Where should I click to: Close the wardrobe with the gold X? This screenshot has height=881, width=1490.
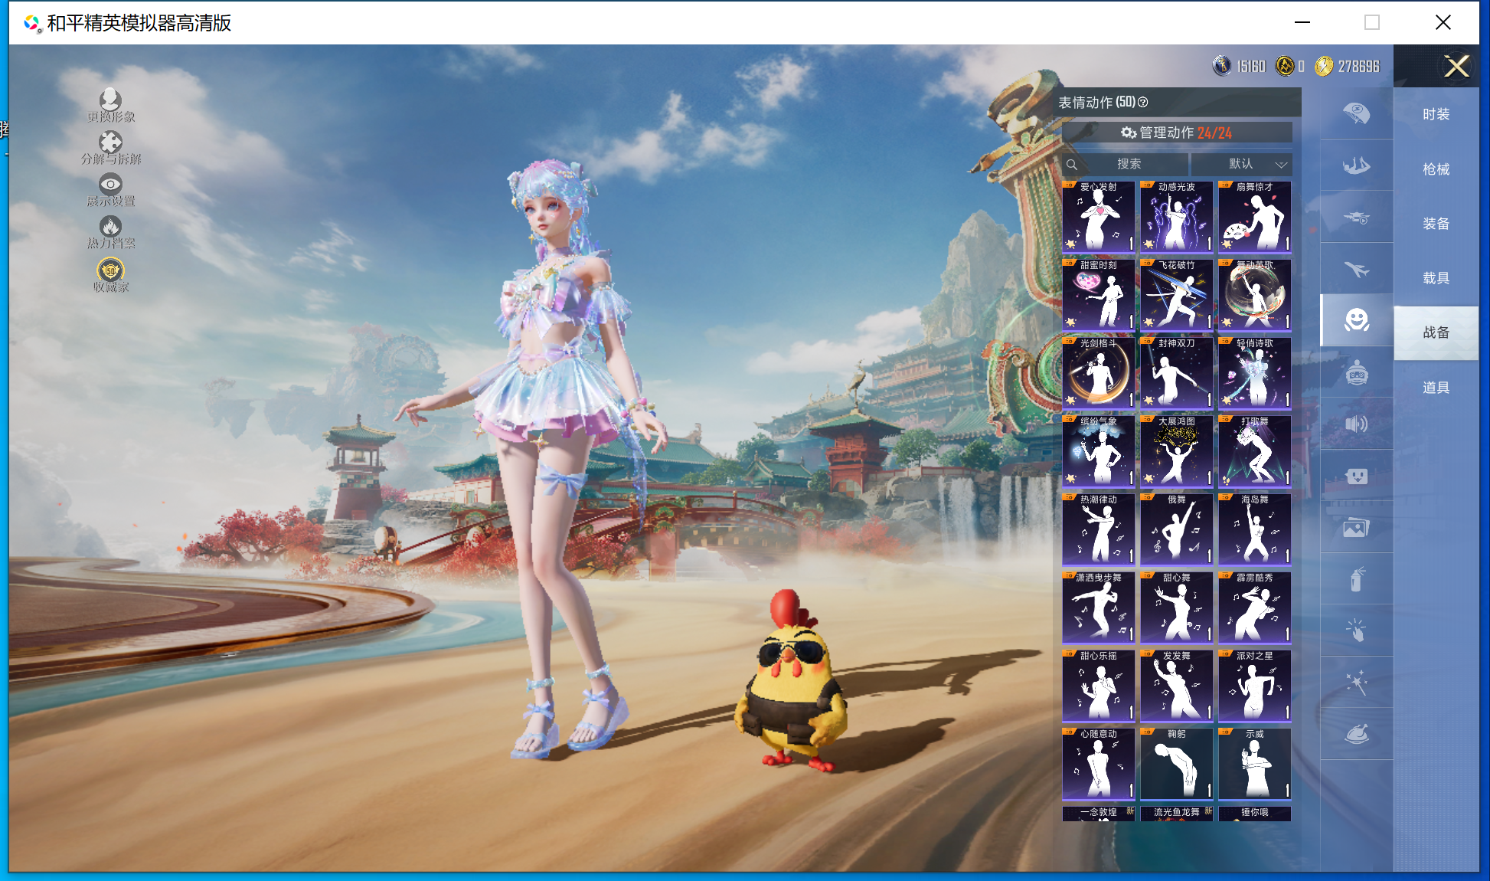1456,67
